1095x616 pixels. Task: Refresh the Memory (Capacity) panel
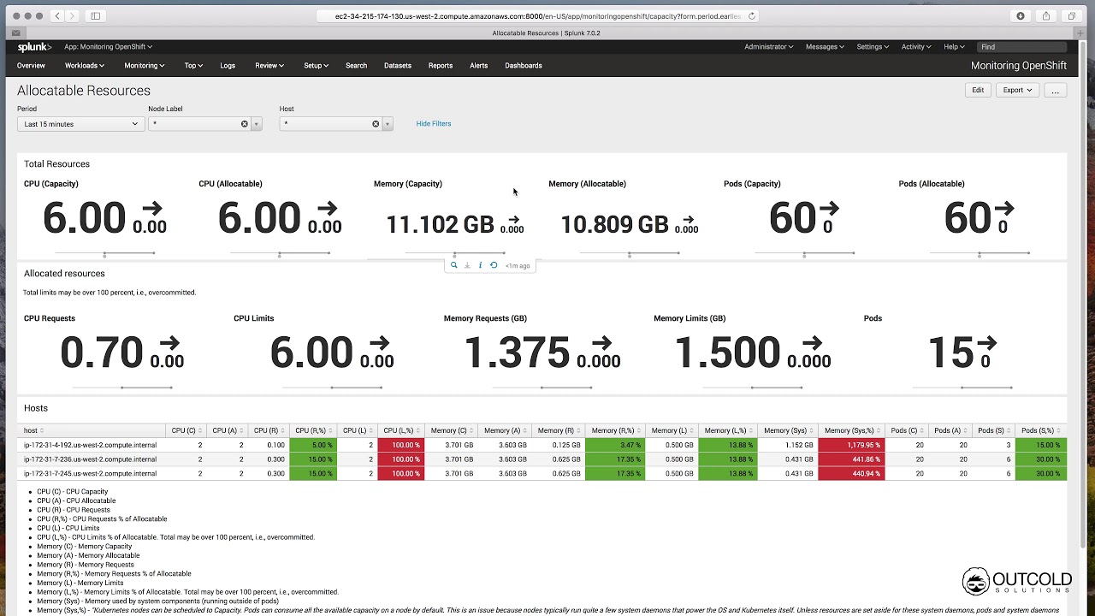pos(494,265)
